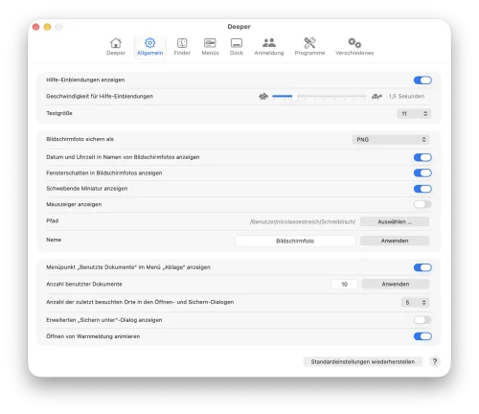
Task: Click Standardeinstellungen wiederherstellen button
Action: tap(363, 361)
